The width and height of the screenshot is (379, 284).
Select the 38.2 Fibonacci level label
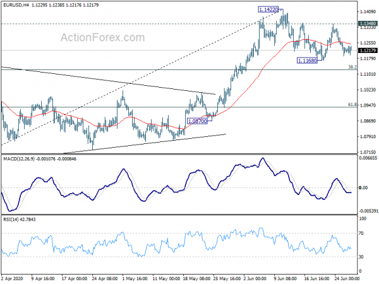(352, 67)
